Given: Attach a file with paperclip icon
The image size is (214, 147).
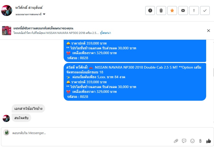Looking at the screenshot, I should 176,141.
